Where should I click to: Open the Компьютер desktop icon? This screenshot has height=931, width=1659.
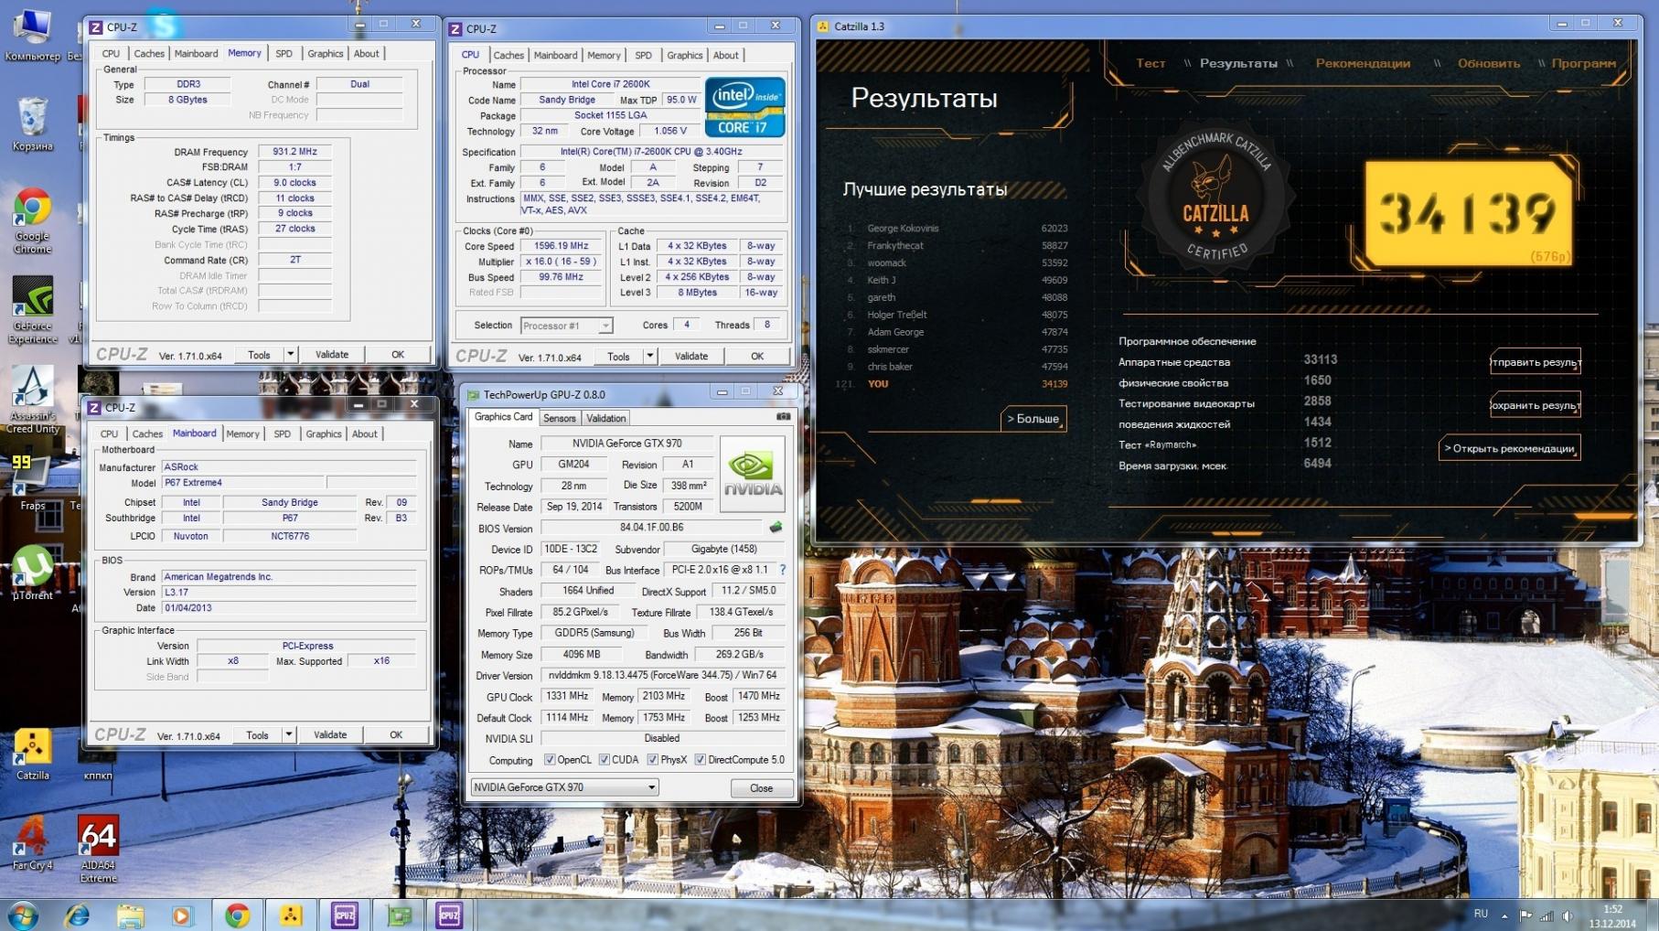[33, 37]
